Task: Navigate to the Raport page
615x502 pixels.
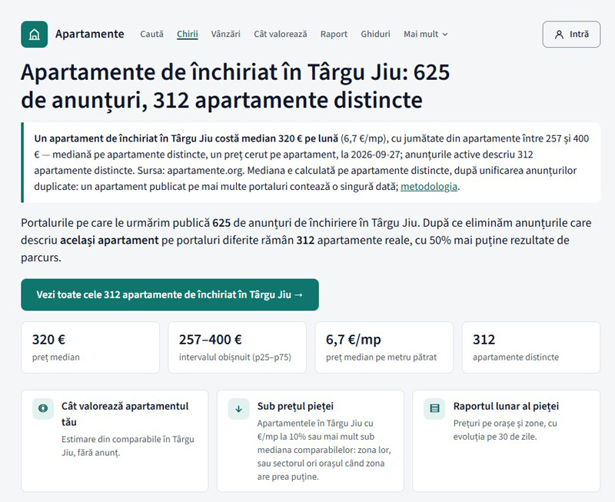Action: (x=334, y=34)
